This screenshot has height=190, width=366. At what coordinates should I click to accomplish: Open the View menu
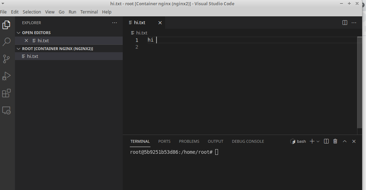[50, 12]
